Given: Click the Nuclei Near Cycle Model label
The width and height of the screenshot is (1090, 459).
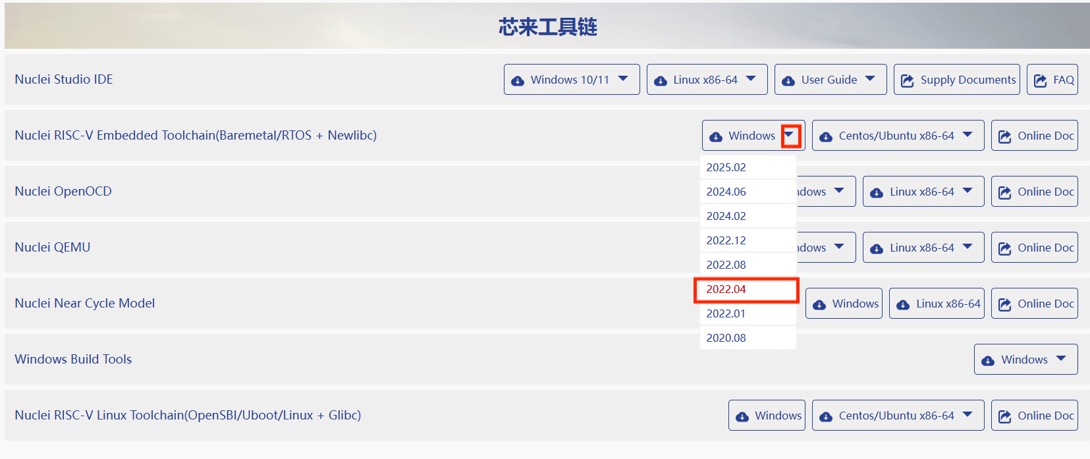Looking at the screenshot, I should click(x=85, y=303).
